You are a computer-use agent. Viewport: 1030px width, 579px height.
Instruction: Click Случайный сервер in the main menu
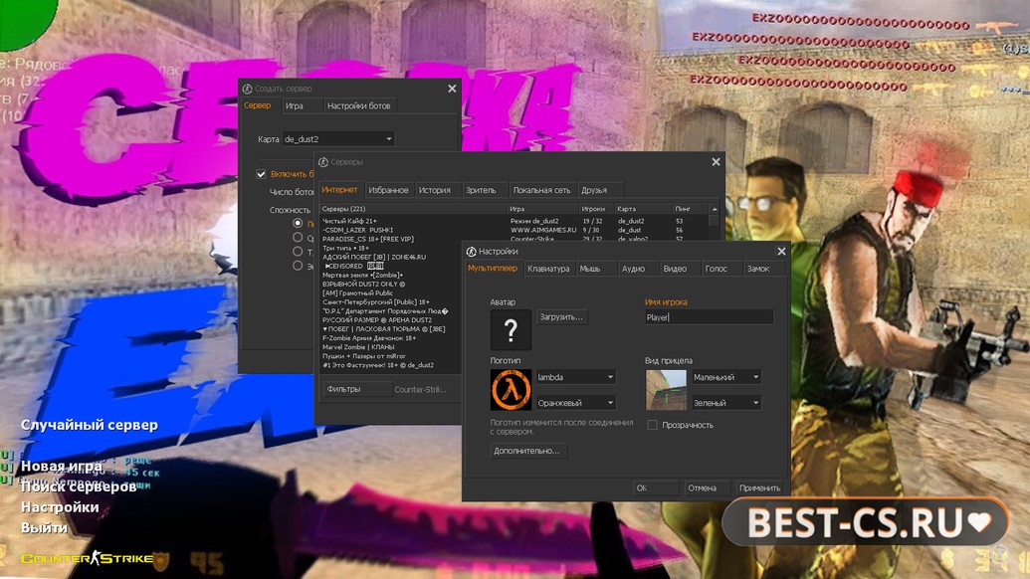(90, 425)
